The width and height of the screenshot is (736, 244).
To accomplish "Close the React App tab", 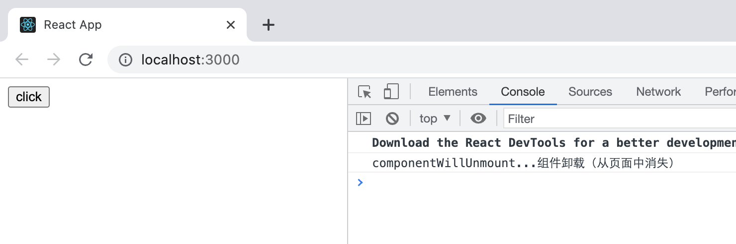I will tap(231, 25).
